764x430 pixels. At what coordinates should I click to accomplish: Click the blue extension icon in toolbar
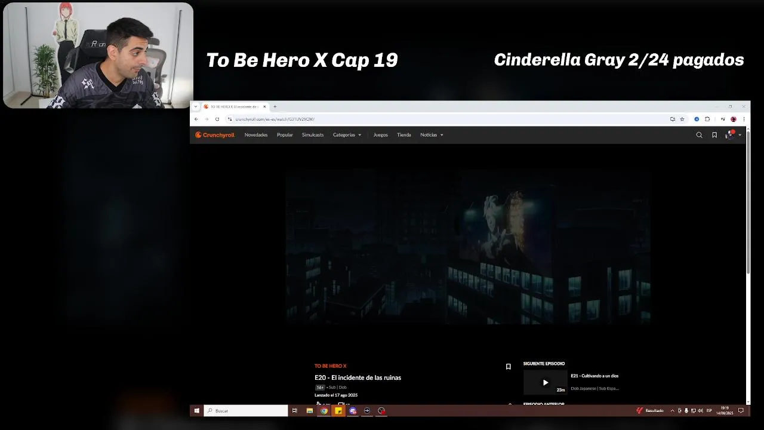click(x=697, y=119)
